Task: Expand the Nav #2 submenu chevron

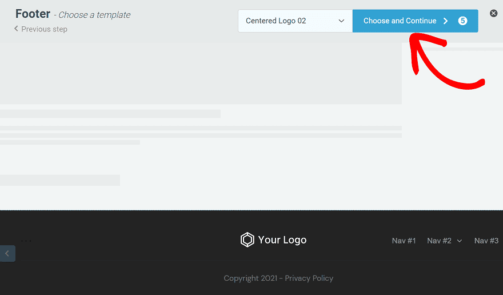Action: click(460, 241)
